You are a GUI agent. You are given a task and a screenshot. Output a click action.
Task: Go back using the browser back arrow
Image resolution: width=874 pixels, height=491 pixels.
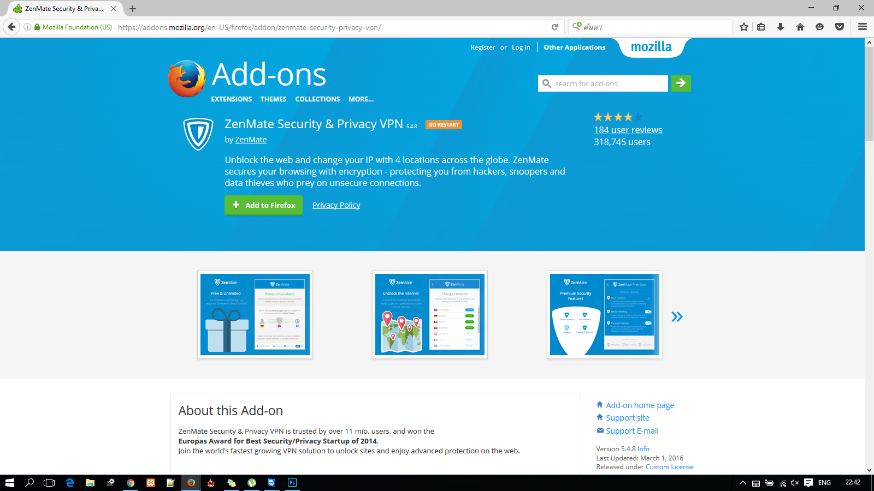[x=11, y=27]
